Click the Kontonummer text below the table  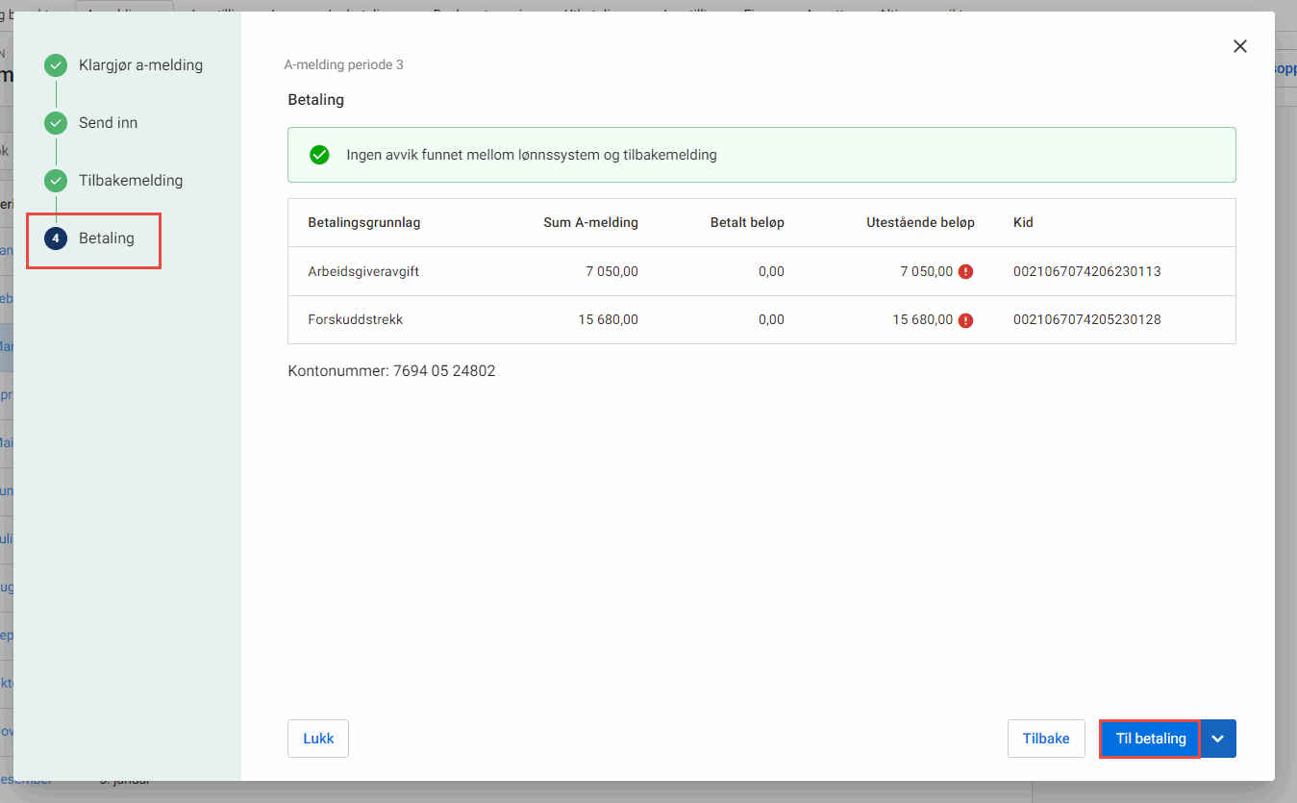pos(391,371)
